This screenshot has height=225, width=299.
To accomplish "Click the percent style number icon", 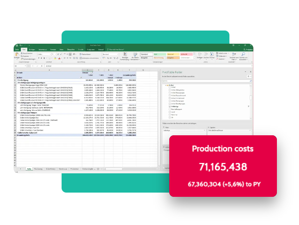I will pos(108,58).
